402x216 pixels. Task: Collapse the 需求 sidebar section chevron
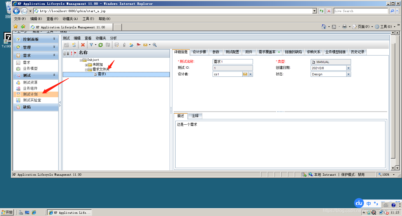(54, 55)
